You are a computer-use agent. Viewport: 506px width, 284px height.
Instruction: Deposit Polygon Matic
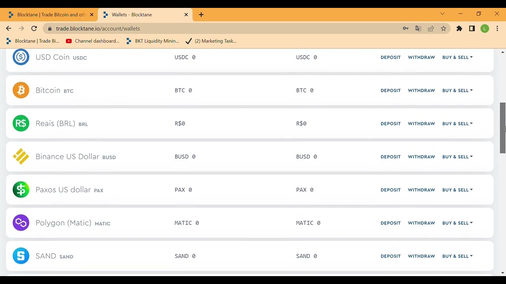[391, 223]
